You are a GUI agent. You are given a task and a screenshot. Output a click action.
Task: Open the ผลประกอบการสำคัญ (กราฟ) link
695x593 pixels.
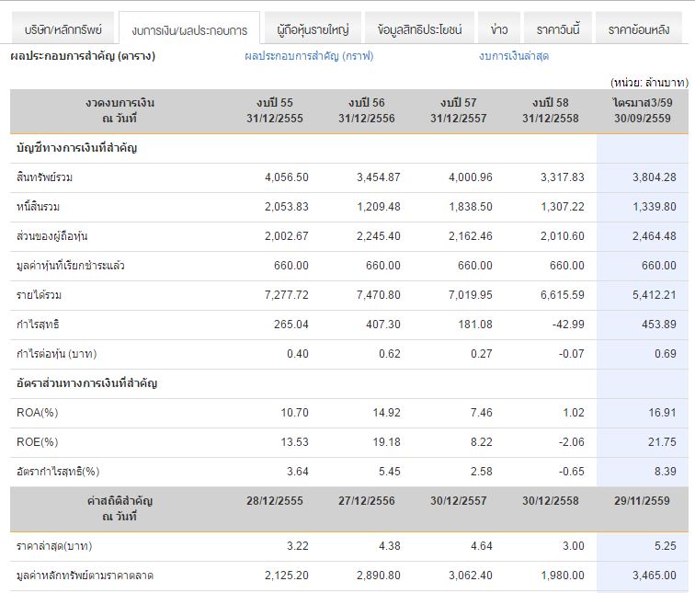click(309, 56)
